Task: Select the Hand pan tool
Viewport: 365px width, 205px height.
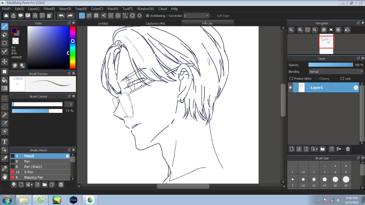Action: click(4, 176)
